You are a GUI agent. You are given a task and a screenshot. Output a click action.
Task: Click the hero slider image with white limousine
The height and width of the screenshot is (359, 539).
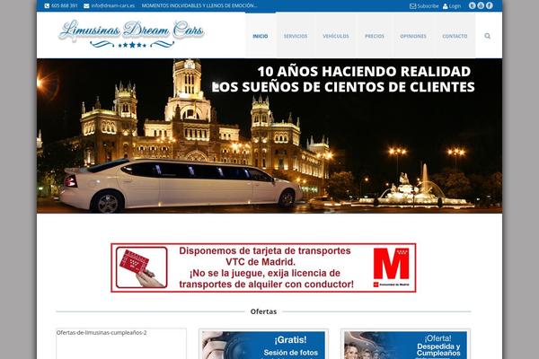pos(269,136)
